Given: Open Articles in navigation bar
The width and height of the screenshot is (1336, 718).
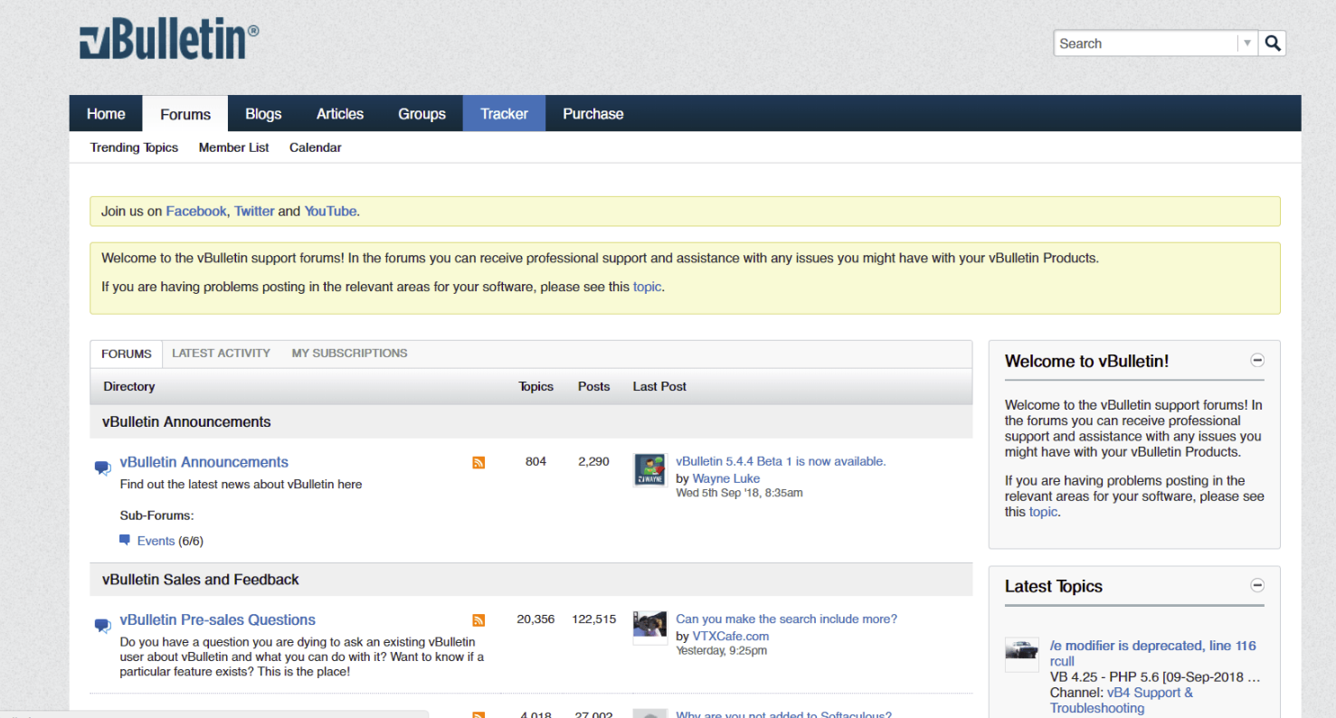Looking at the screenshot, I should pos(340,114).
